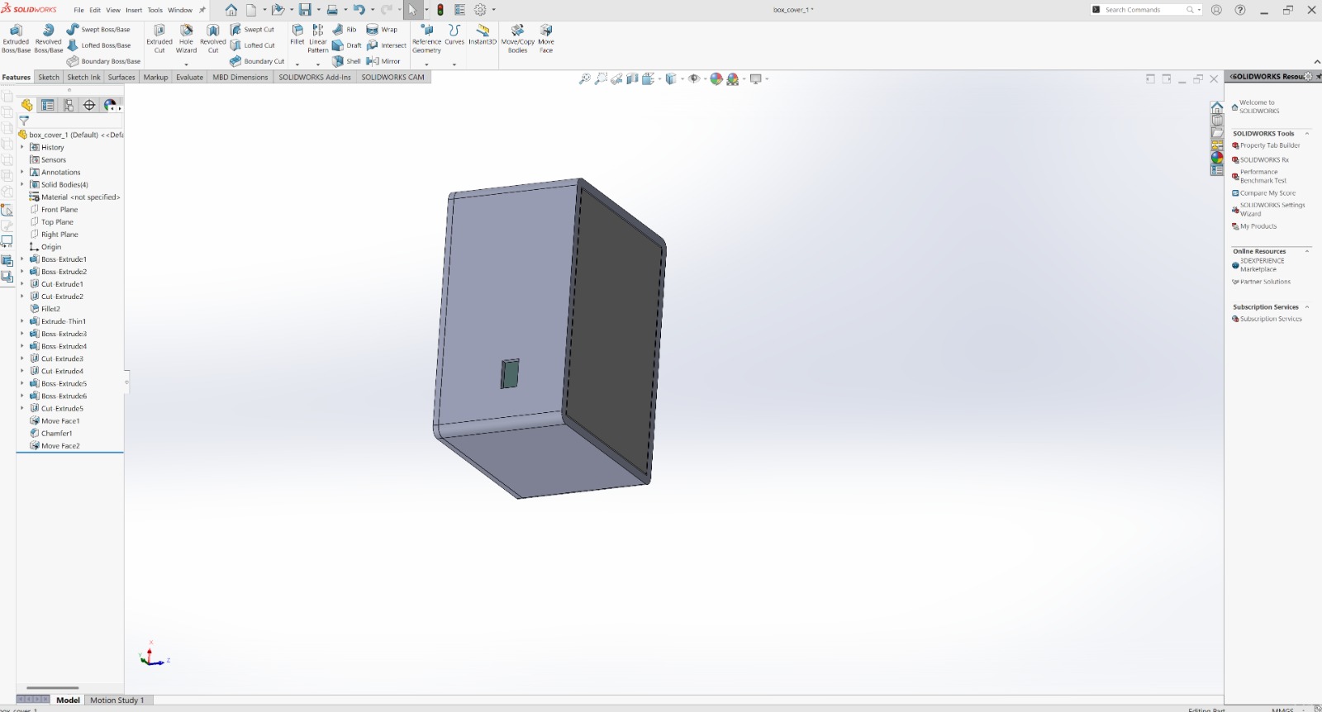Select the Shell feature tool
1322x712 pixels.
coord(346,61)
